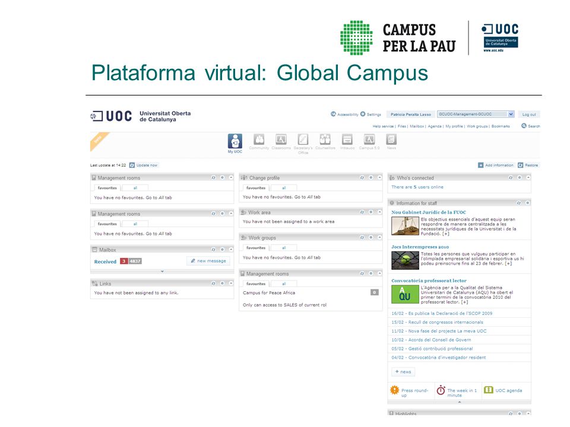Collapse the Who's connected panel

(x=528, y=177)
